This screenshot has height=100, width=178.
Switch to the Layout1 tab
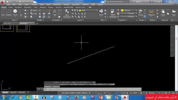[x=13, y=92]
